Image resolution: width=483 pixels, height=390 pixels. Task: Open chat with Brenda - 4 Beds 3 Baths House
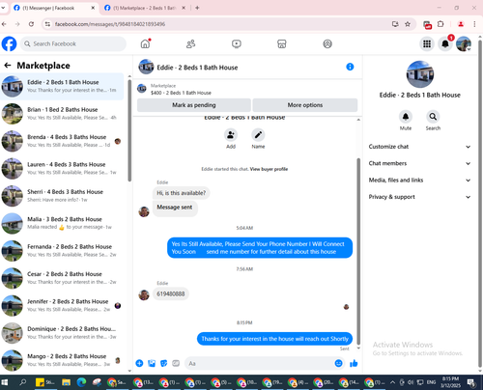tap(62, 141)
